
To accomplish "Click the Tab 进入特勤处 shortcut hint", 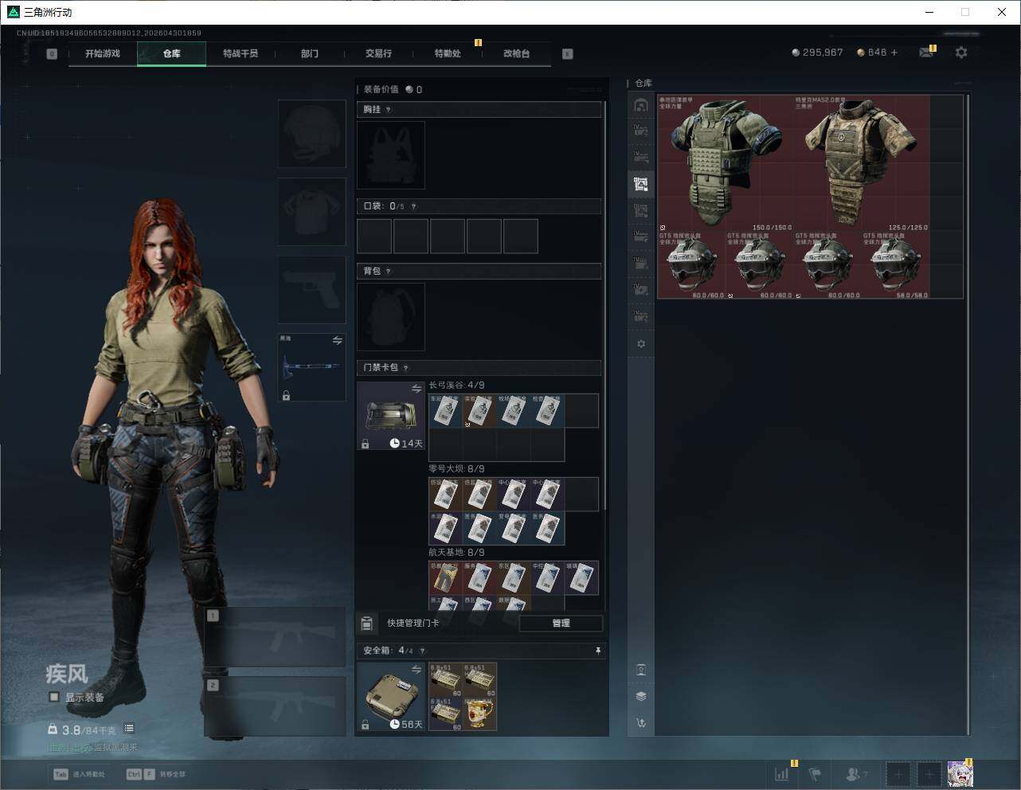I will (79, 774).
